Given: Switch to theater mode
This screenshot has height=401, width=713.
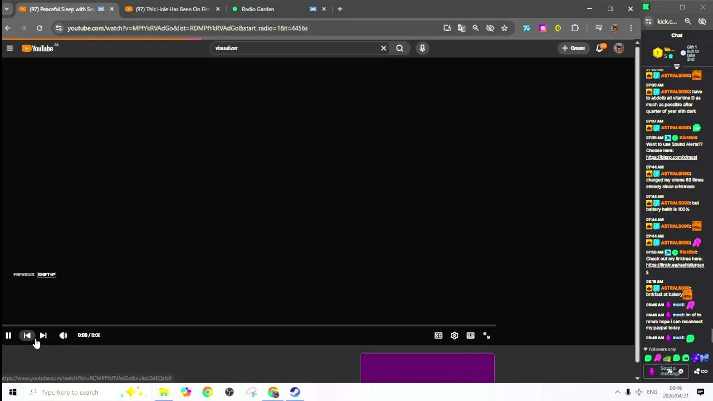Looking at the screenshot, I should [x=471, y=335].
